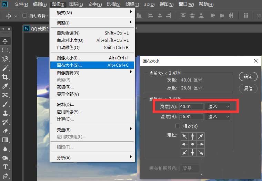Select the Content-Aware Move tool

coord(5,95)
